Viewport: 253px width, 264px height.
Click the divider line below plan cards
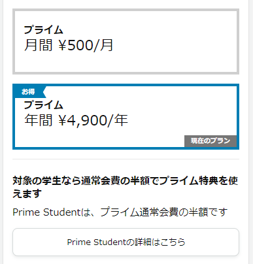click(x=126, y=159)
